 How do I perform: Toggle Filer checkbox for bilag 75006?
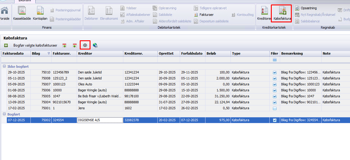pyautogui.click(x=275, y=90)
